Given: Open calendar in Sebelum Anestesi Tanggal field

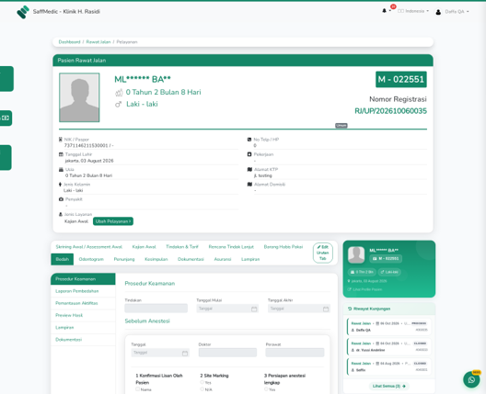Looking at the screenshot, I should [x=185, y=353].
